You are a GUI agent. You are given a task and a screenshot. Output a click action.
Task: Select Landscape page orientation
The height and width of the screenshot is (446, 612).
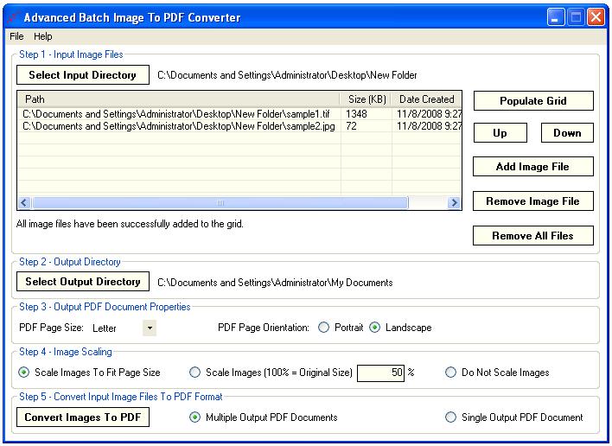pos(374,328)
